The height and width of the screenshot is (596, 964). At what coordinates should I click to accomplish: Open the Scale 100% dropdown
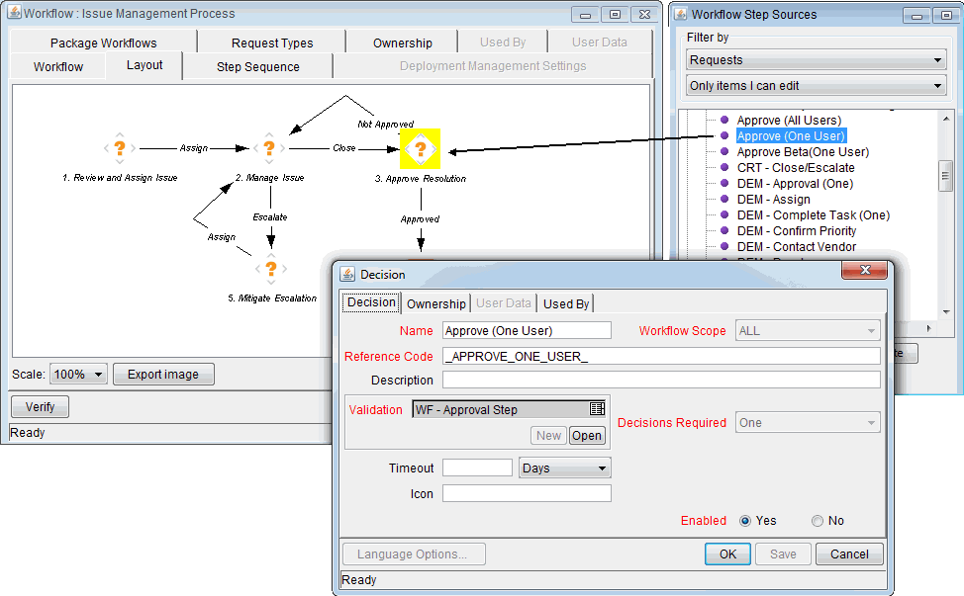(x=78, y=375)
